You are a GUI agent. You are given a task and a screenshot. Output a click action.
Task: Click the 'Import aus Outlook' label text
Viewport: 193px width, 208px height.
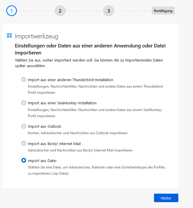coord(44,127)
